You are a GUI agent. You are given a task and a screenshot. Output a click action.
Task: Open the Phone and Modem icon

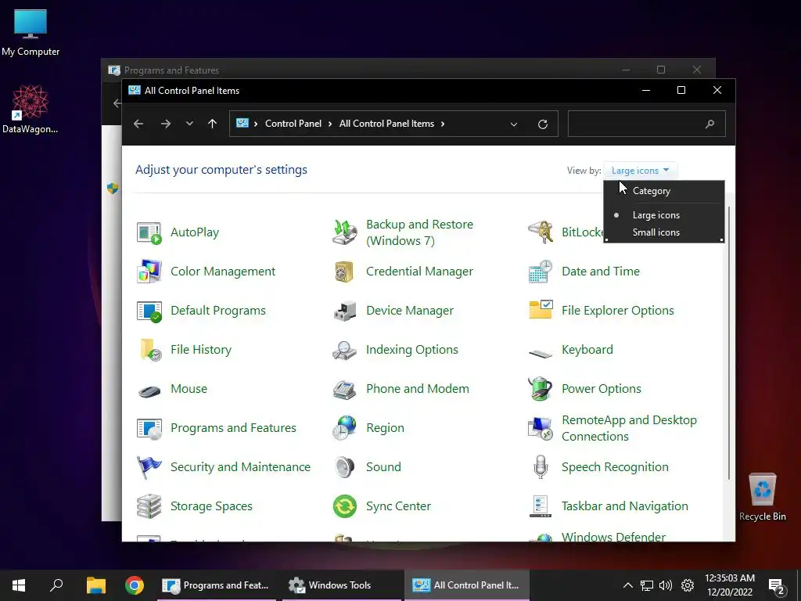click(345, 390)
